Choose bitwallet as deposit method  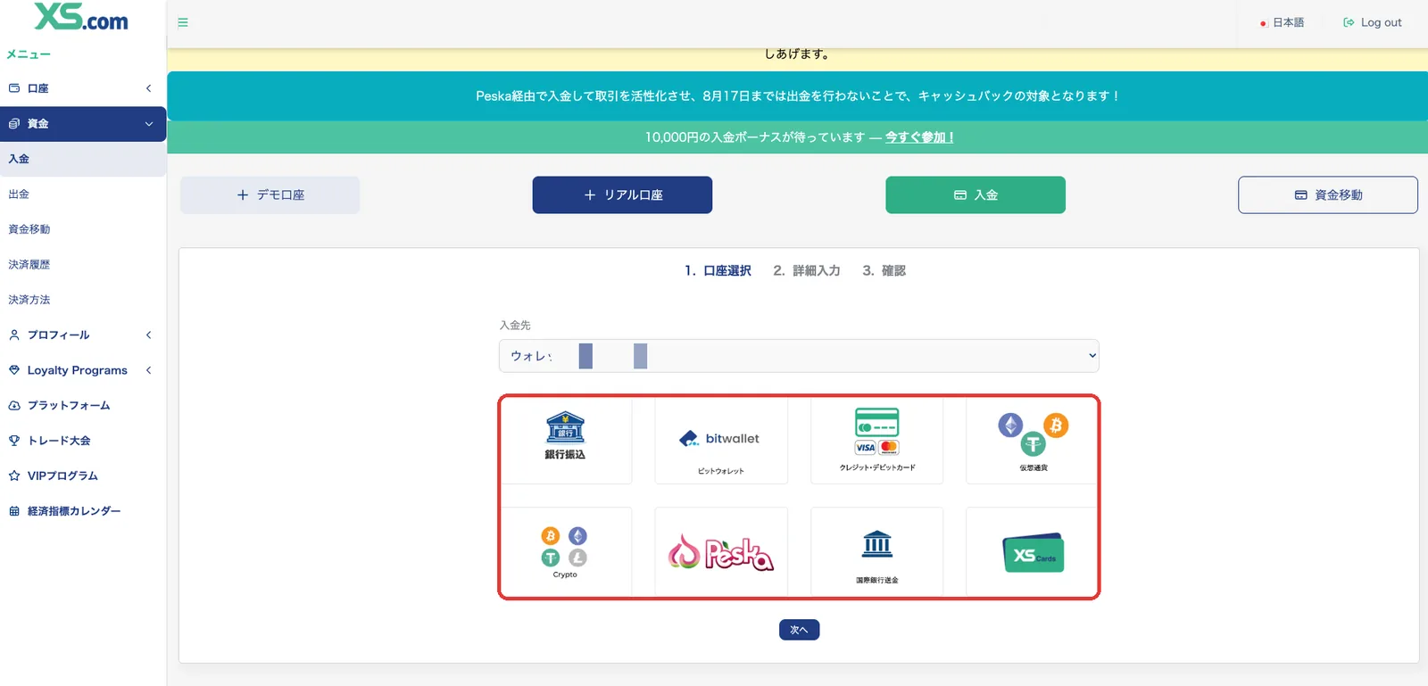pyautogui.click(x=721, y=441)
